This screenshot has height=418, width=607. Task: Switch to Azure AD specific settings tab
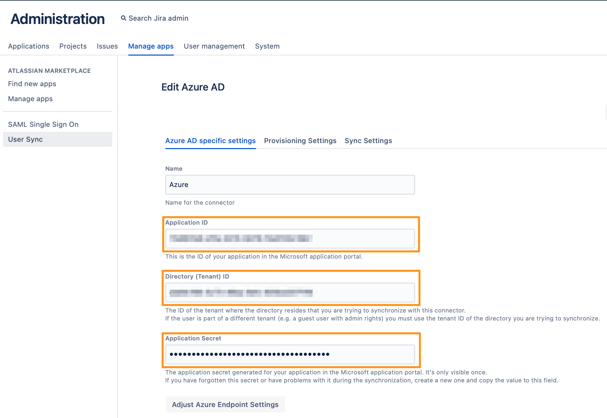211,141
